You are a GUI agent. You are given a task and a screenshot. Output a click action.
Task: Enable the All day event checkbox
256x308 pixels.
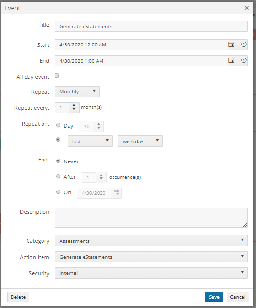tap(57, 76)
